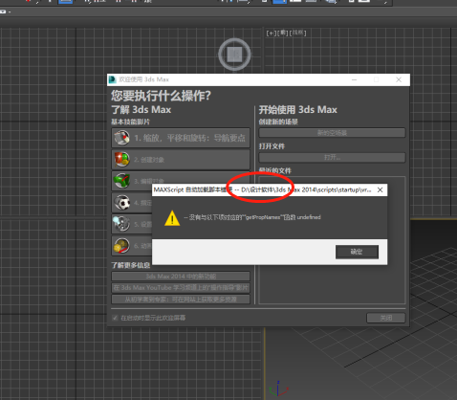This screenshot has height=400, width=457.
Task: Close the MAXScript error dialog
Action: click(380, 189)
